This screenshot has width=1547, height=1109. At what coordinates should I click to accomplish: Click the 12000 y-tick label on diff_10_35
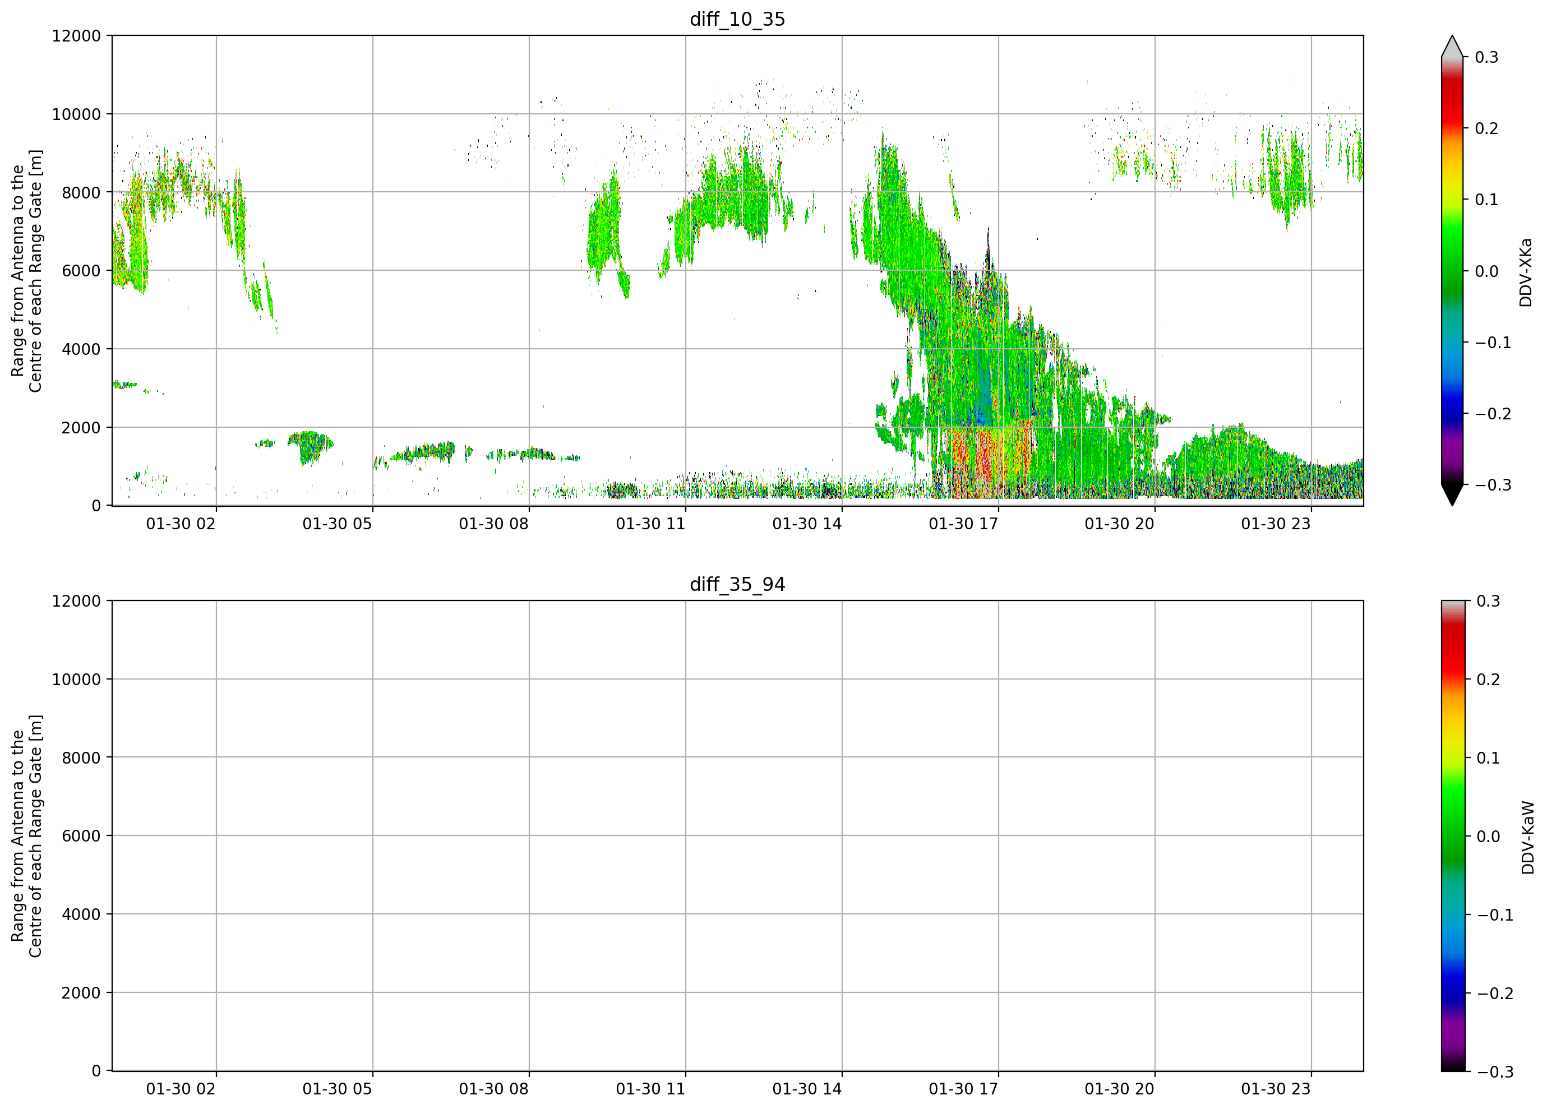pos(76,35)
